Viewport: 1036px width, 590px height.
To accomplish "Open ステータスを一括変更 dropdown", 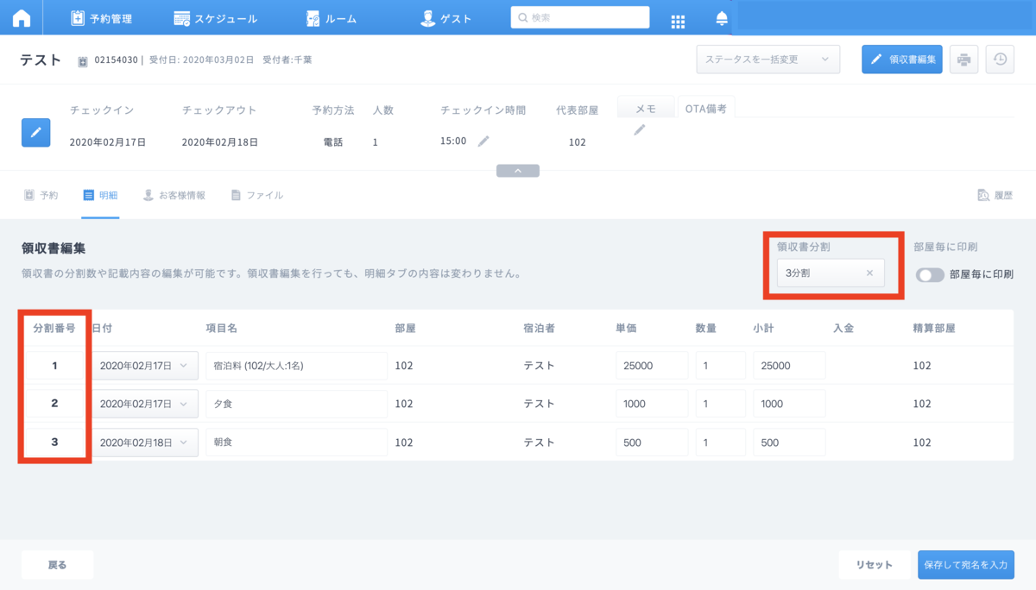I will (768, 60).
